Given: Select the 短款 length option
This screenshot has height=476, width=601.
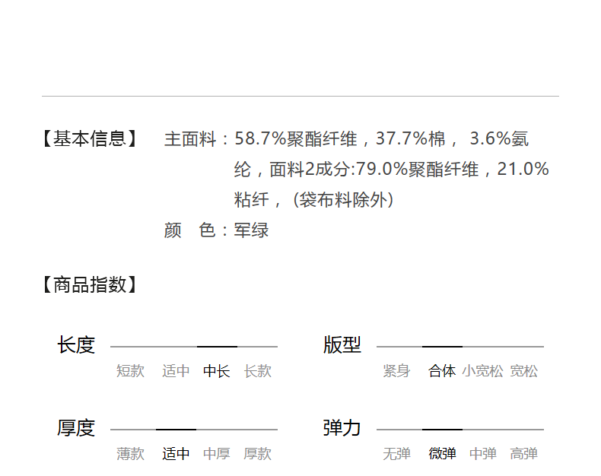Looking at the screenshot, I should point(130,371).
